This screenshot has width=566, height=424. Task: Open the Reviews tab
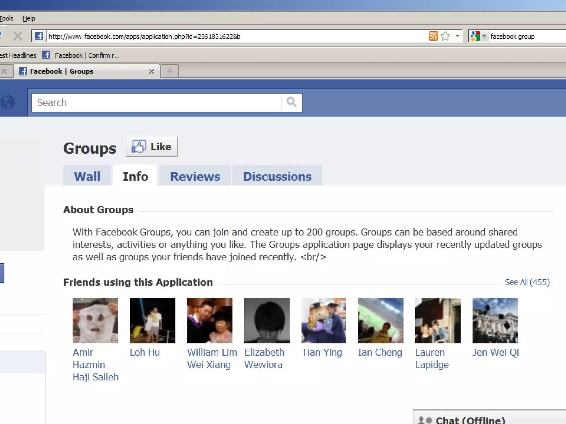(x=195, y=176)
